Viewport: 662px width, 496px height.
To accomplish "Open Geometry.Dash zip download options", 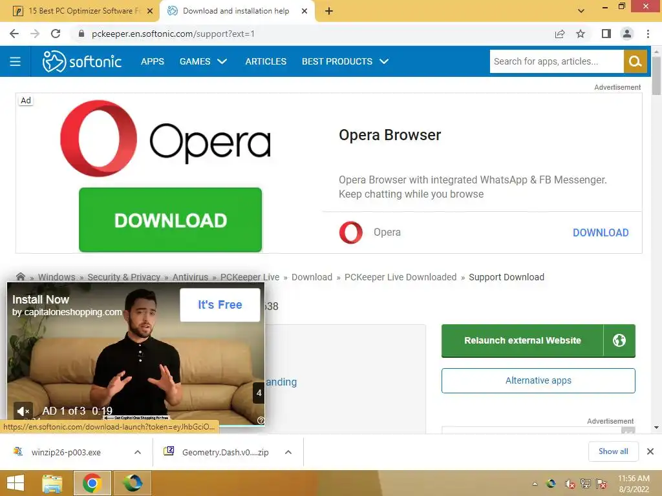I will (288, 452).
